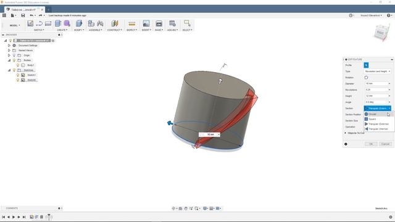
Task: Select the Extrude tool in Create
Action: point(58,23)
